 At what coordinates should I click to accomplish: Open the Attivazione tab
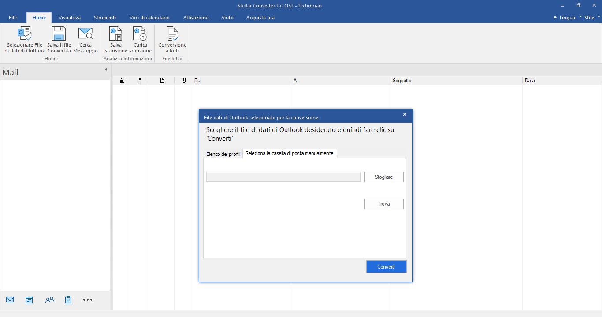coord(196,18)
